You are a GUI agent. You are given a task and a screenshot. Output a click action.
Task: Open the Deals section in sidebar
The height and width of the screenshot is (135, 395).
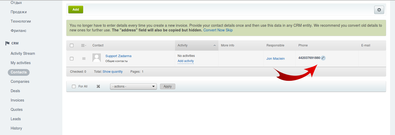point(15,91)
